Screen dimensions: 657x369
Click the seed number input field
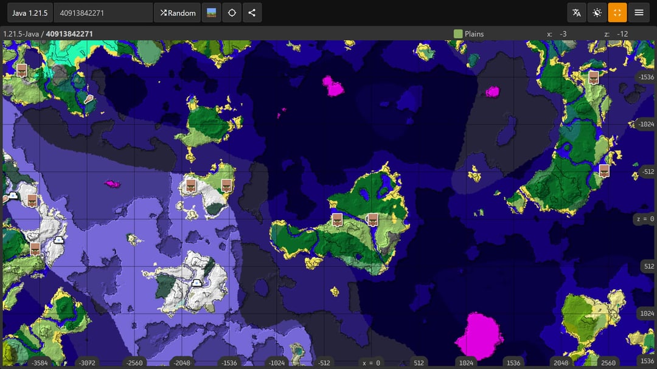(x=103, y=13)
